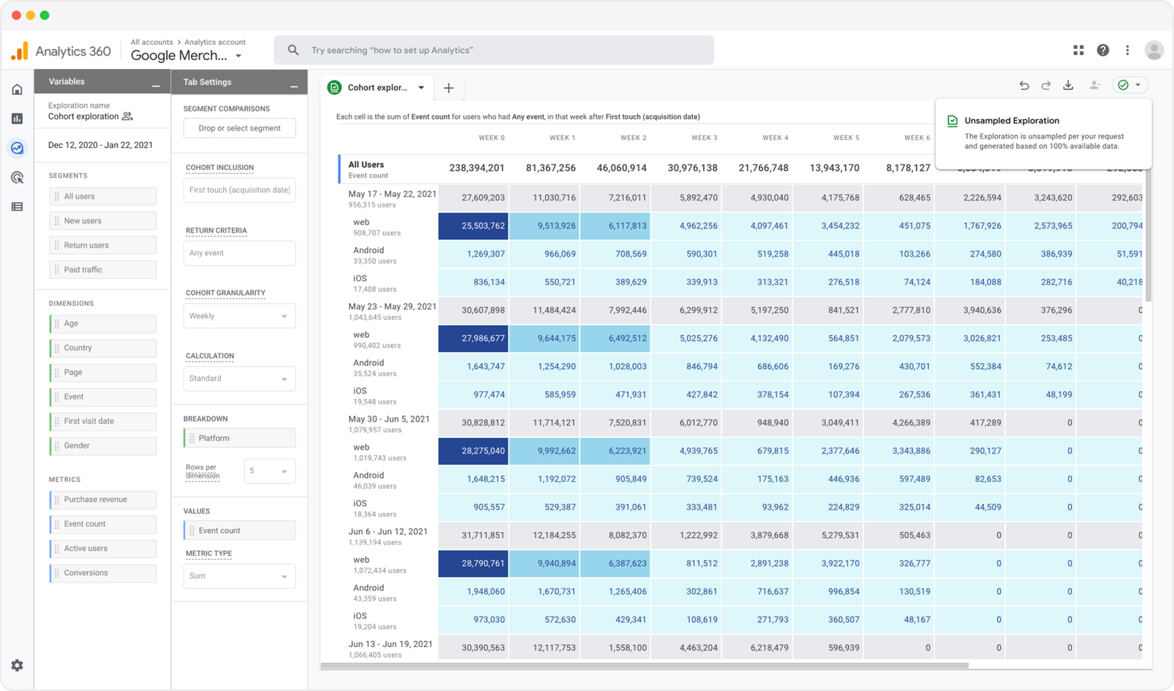This screenshot has height=691, width=1174.
Task: Open Admin settings gear
Action: tap(17, 665)
